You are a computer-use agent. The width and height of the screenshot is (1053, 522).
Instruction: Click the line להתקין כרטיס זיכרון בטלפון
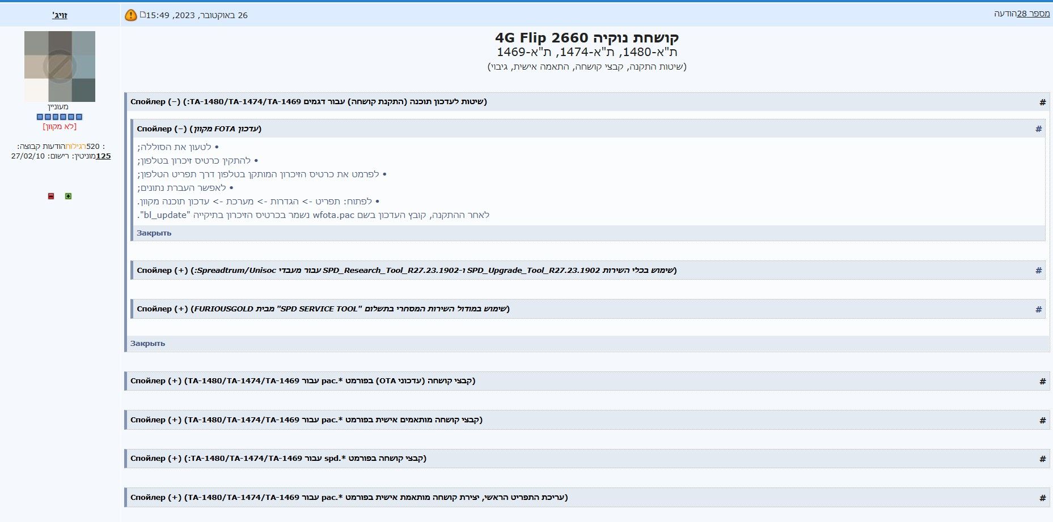click(x=198, y=161)
